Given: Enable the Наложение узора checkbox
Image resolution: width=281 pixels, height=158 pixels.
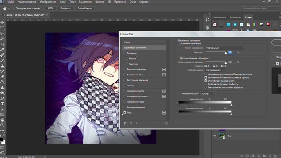Looking at the screenshot, I should 125,102.
